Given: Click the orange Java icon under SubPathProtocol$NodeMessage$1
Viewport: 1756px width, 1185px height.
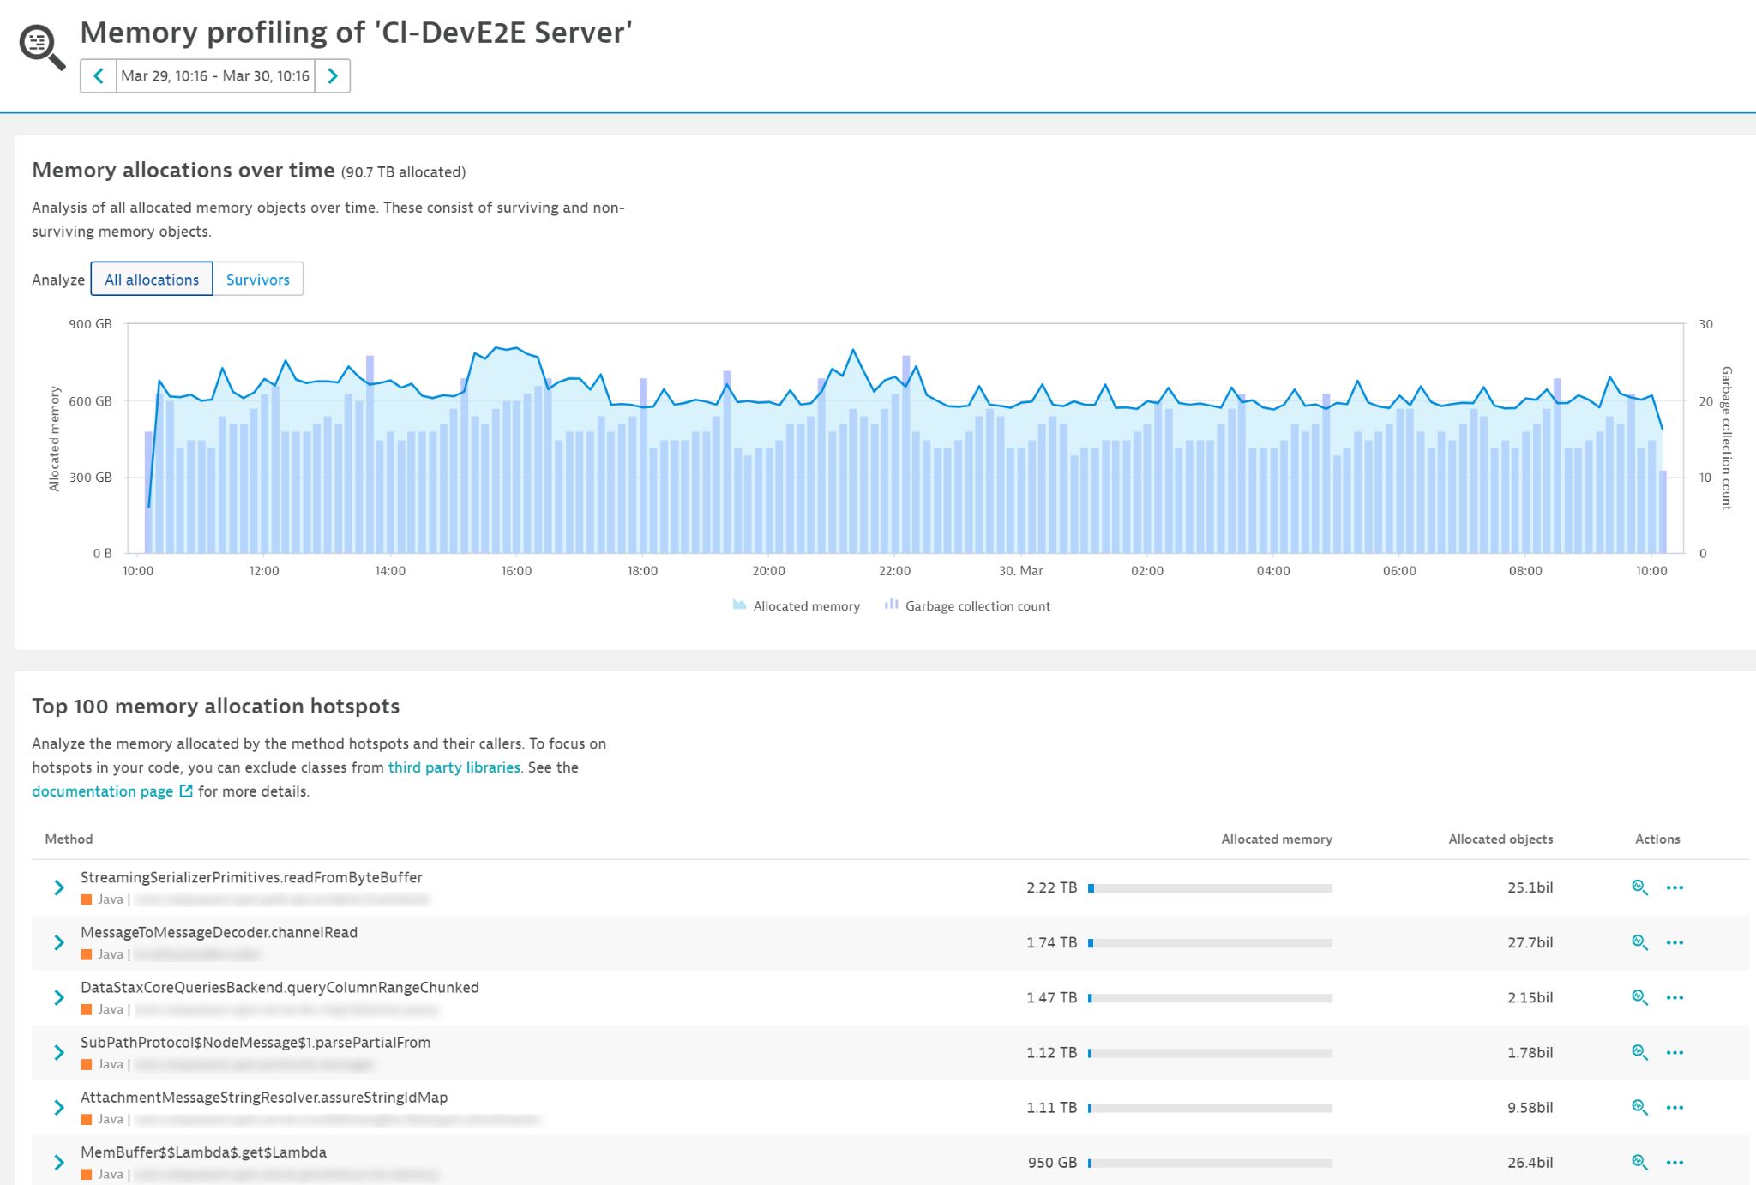Looking at the screenshot, I should pos(87,1064).
